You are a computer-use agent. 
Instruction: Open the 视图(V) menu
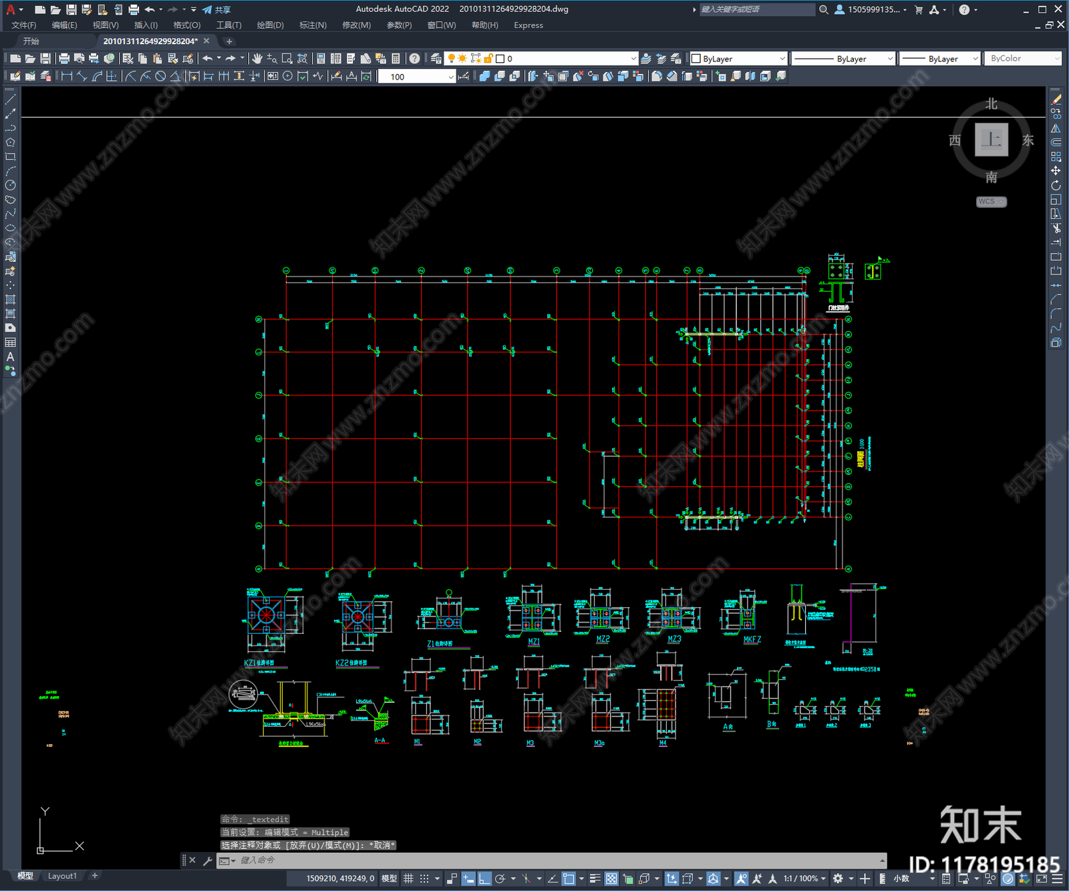point(106,25)
